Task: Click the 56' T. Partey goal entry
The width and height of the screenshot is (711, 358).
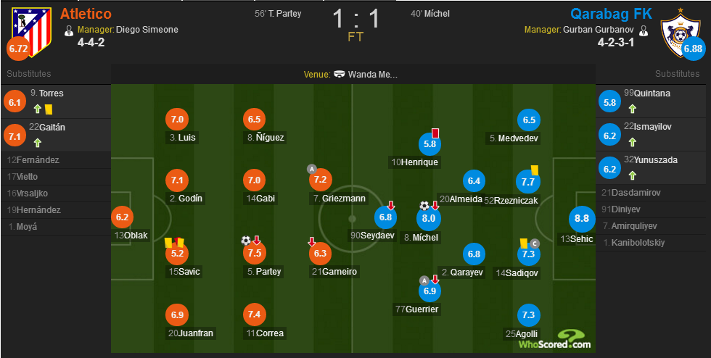Action: click(x=278, y=14)
